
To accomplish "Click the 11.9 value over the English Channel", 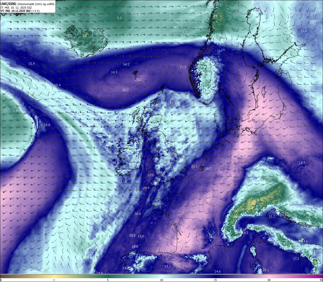I will [x=156, y=204].
